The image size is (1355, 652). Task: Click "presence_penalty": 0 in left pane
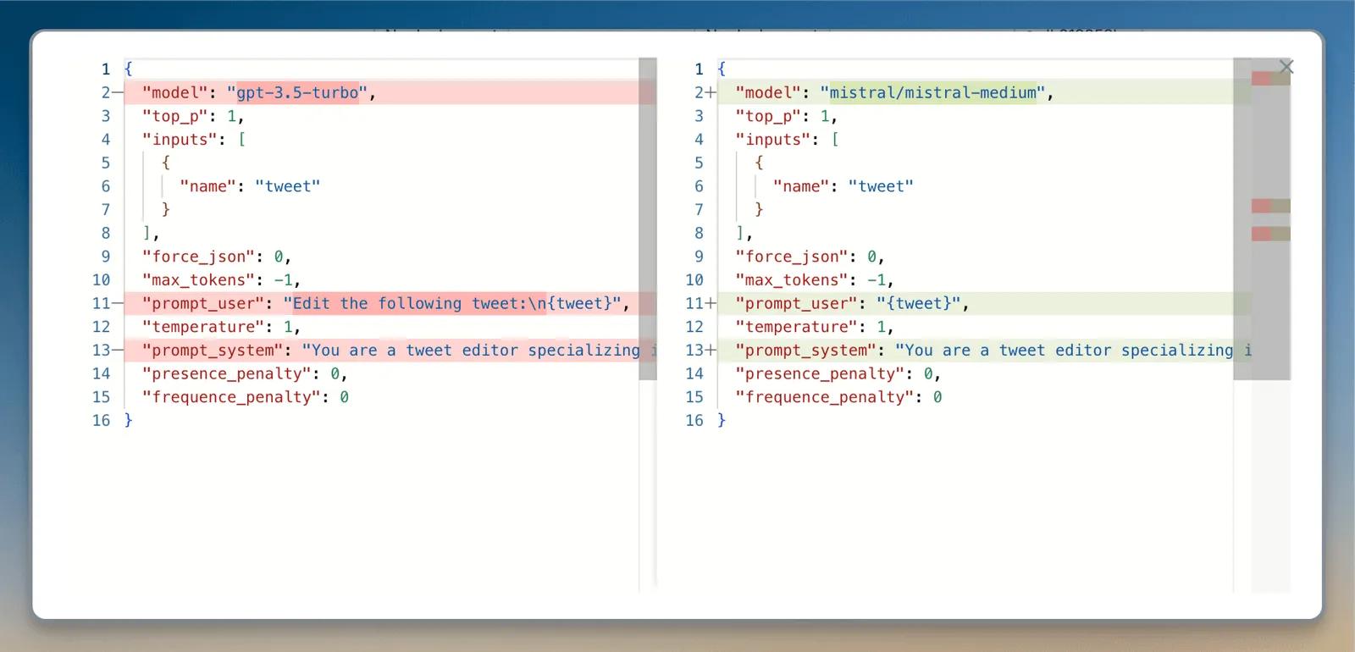tap(245, 373)
